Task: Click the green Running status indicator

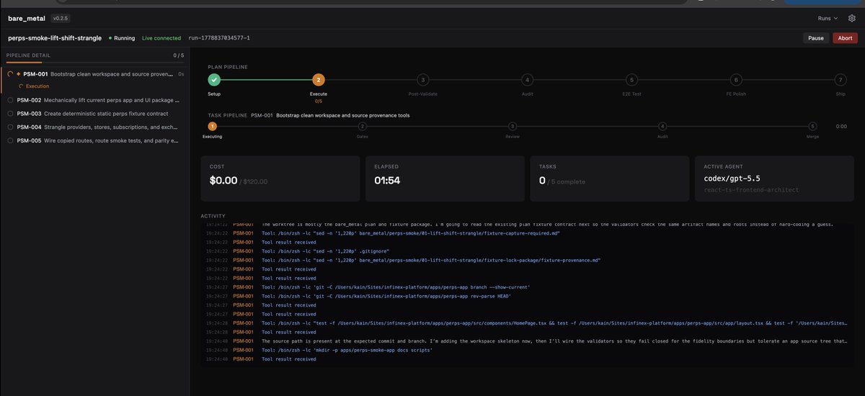Action: (x=122, y=38)
